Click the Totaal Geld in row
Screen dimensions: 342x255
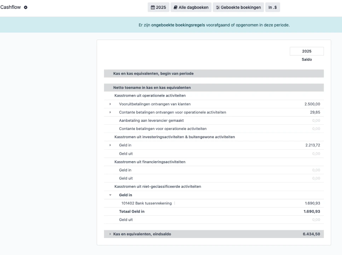coord(214,211)
